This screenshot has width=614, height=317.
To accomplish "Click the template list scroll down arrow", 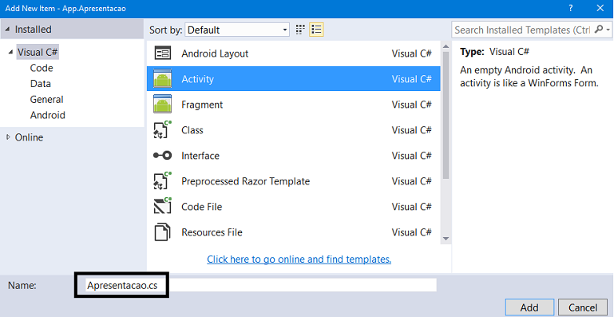I will tap(446, 239).
